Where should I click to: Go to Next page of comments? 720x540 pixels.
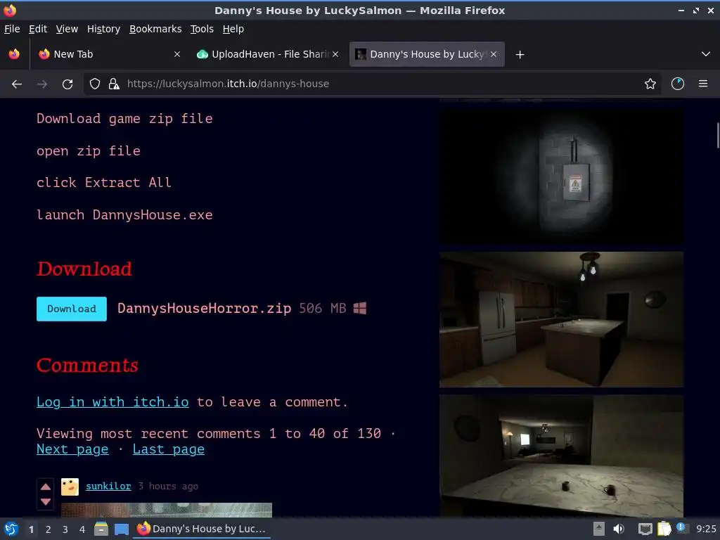72,449
